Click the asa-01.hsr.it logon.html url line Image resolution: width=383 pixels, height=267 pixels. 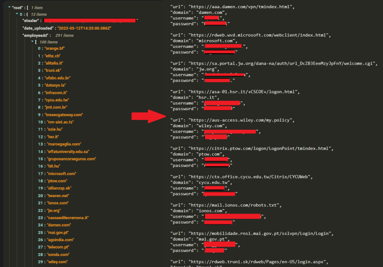(x=235, y=92)
